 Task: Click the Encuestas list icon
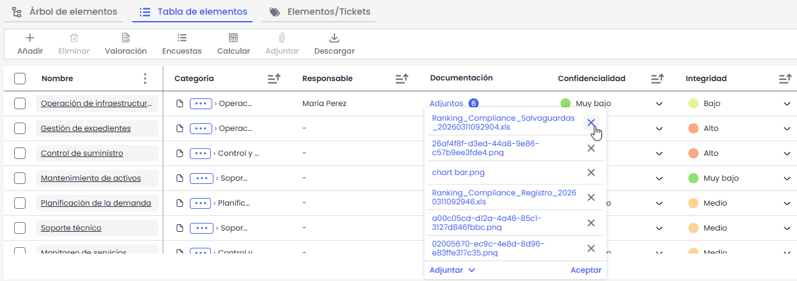pyautogui.click(x=182, y=38)
